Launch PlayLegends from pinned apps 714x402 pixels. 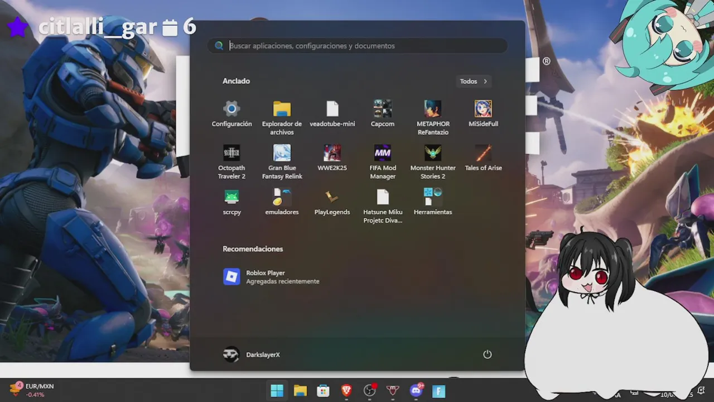pos(332,203)
